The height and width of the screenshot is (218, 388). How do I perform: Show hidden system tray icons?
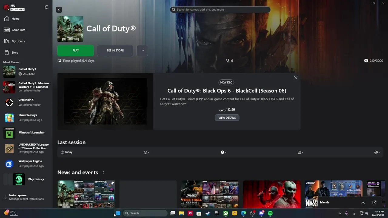(340, 213)
